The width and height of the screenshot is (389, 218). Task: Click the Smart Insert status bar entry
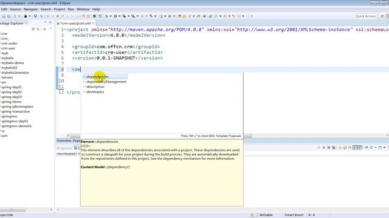click(x=294, y=215)
